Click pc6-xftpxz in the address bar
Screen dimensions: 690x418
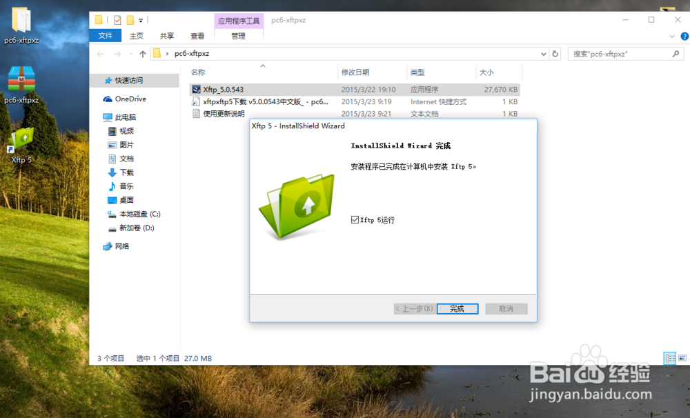(192, 54)
